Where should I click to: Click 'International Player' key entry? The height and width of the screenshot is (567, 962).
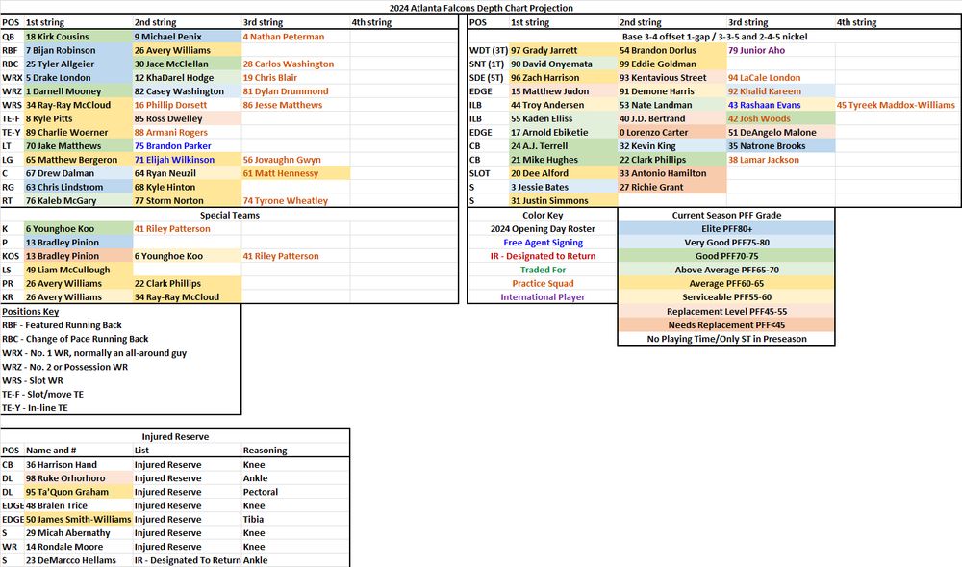(x=543, y=297)
